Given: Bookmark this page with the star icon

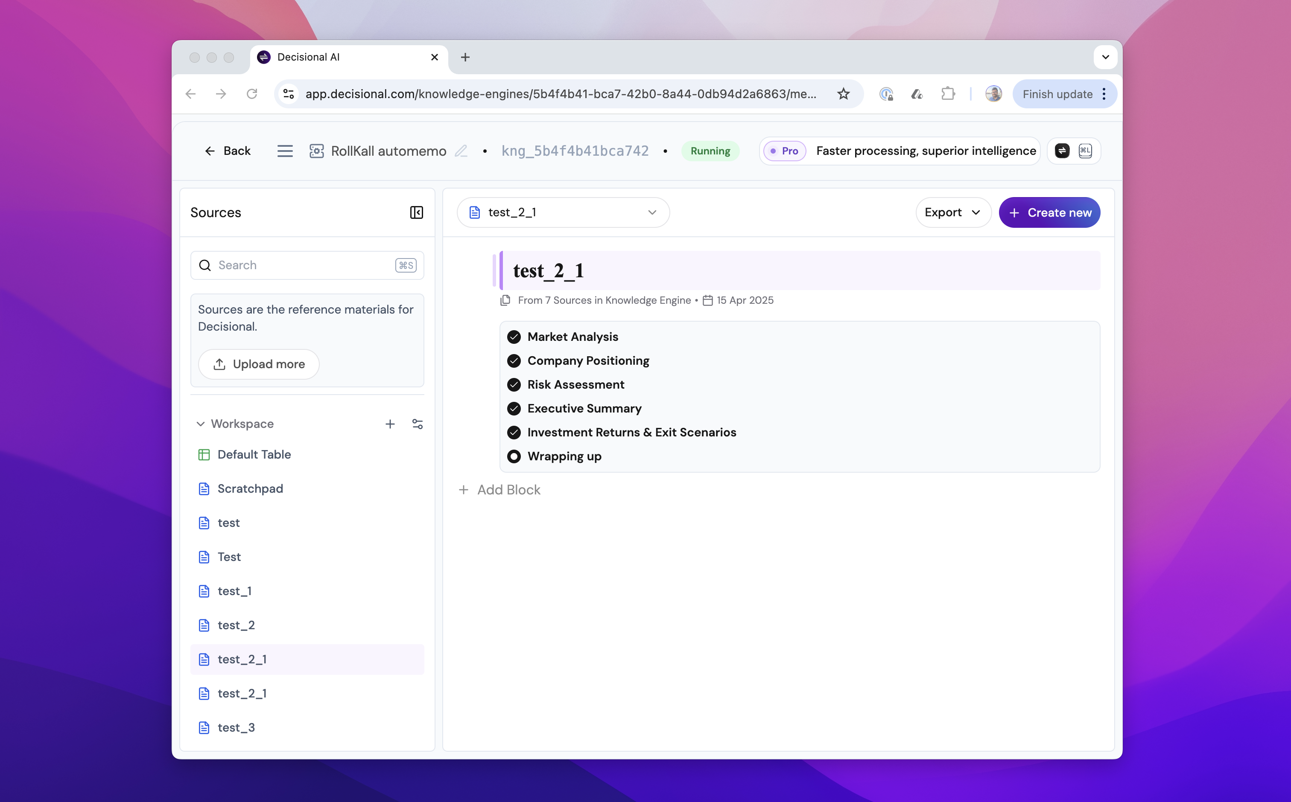Looking at the screenshot, I should click(843, 94).
